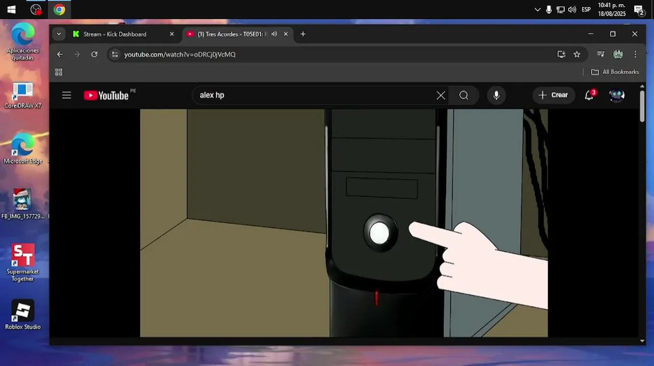Viewport: 654px width, 366px height.
Task: Open the YouTube guide hamburger menu
Action: 67,95
